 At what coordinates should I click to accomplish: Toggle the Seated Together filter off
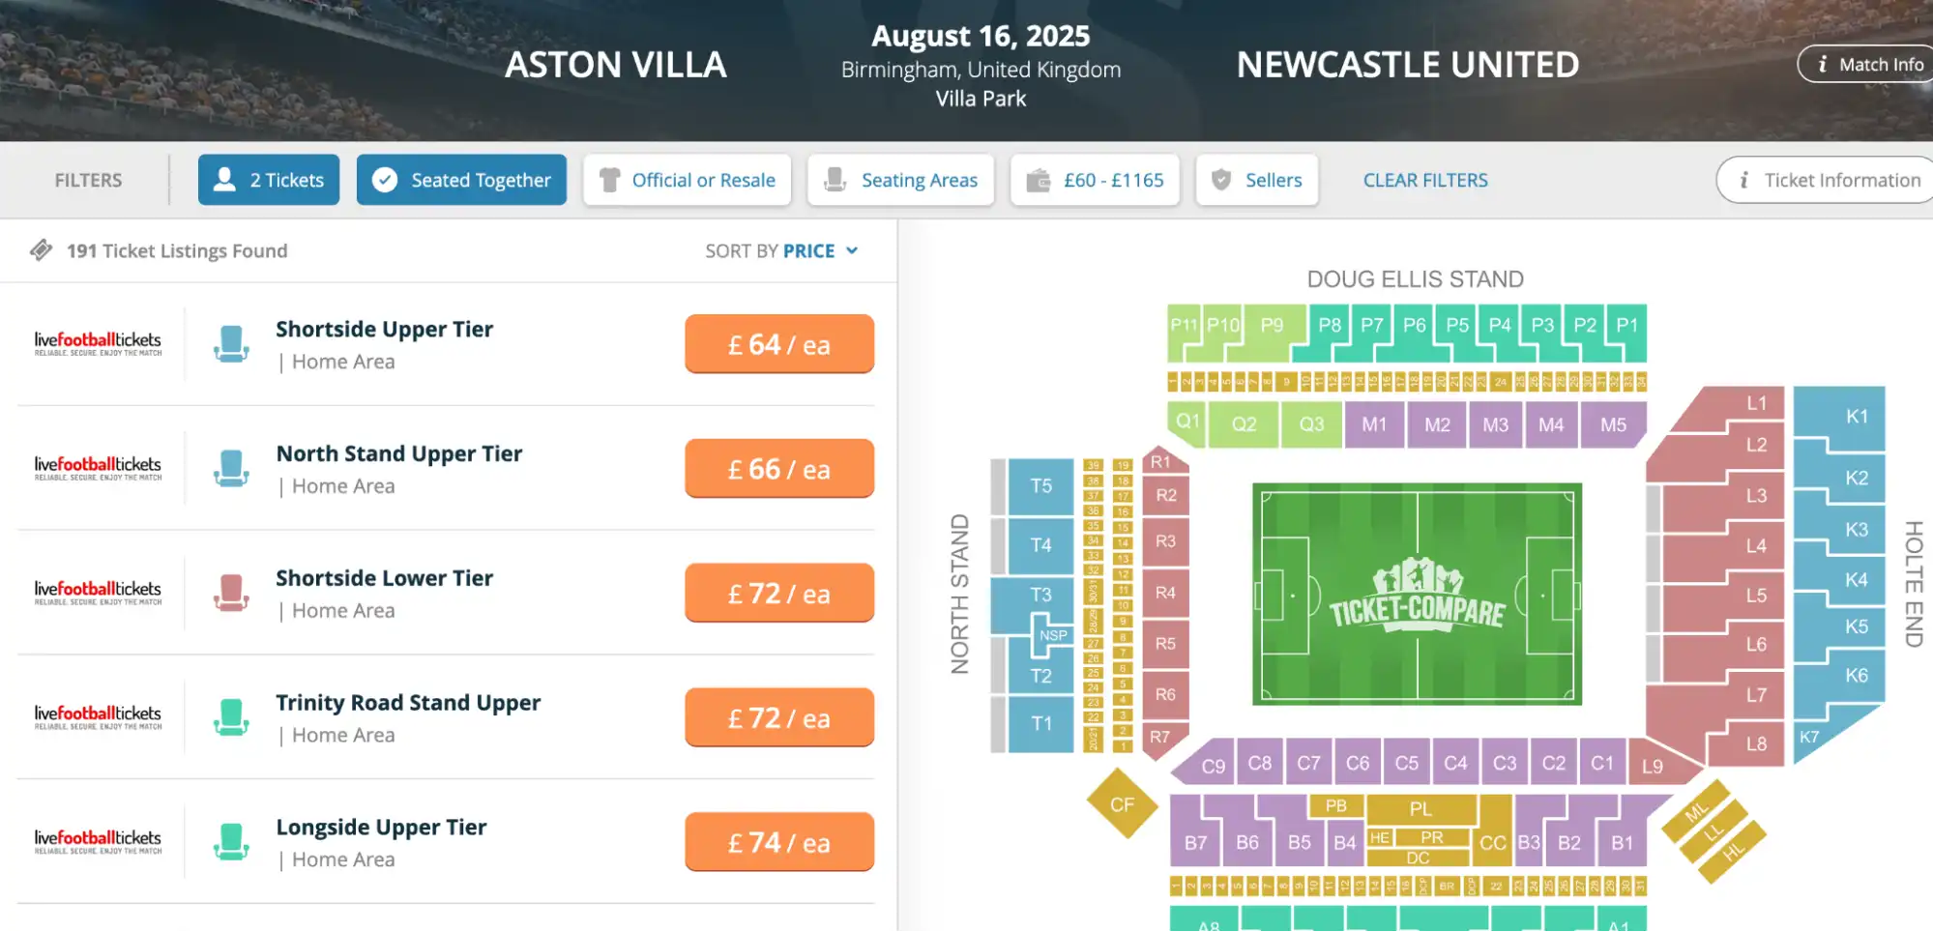461,179
